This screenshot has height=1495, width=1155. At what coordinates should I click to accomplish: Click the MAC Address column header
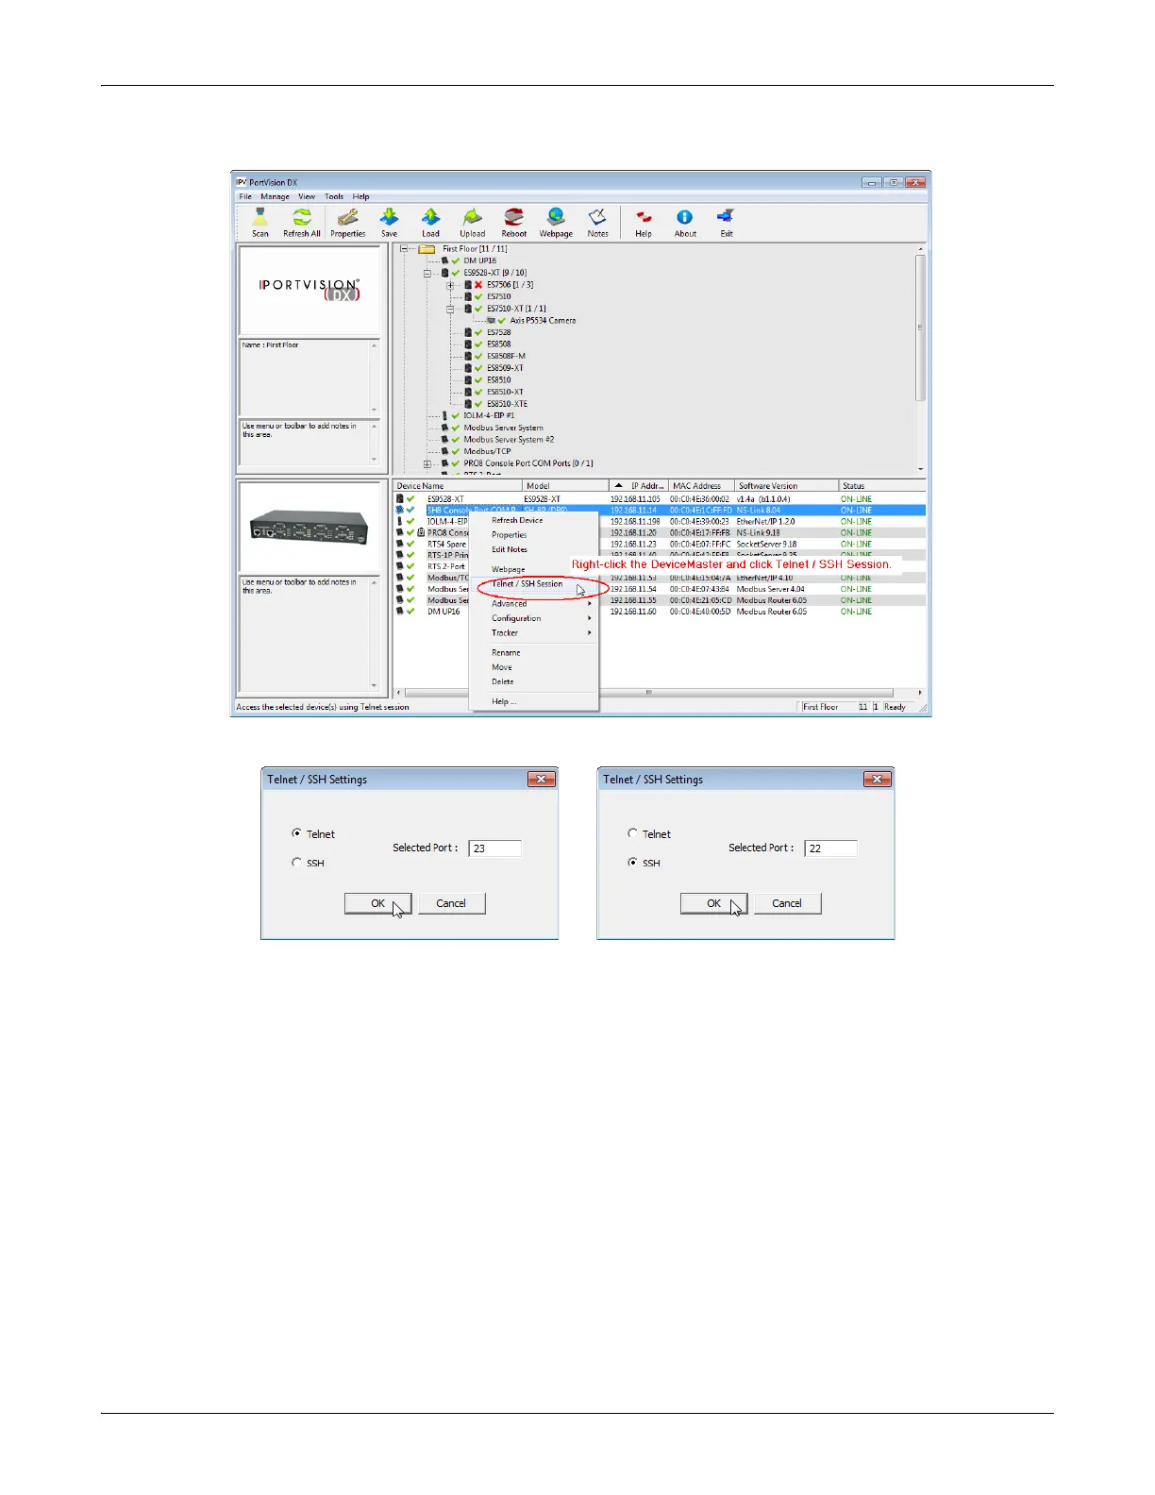tap(701, 486)
